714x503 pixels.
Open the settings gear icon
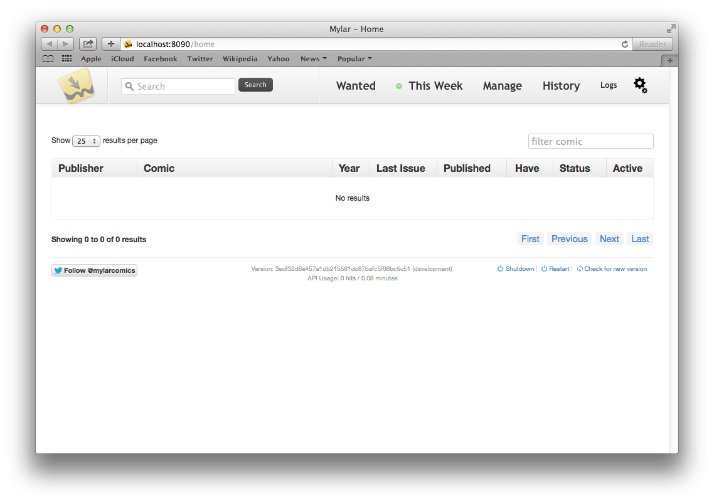[639, 85]
